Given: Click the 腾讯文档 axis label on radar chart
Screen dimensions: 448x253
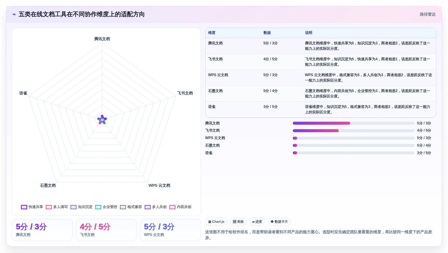Looking at the screenshot, I should (x=102, y=39).
